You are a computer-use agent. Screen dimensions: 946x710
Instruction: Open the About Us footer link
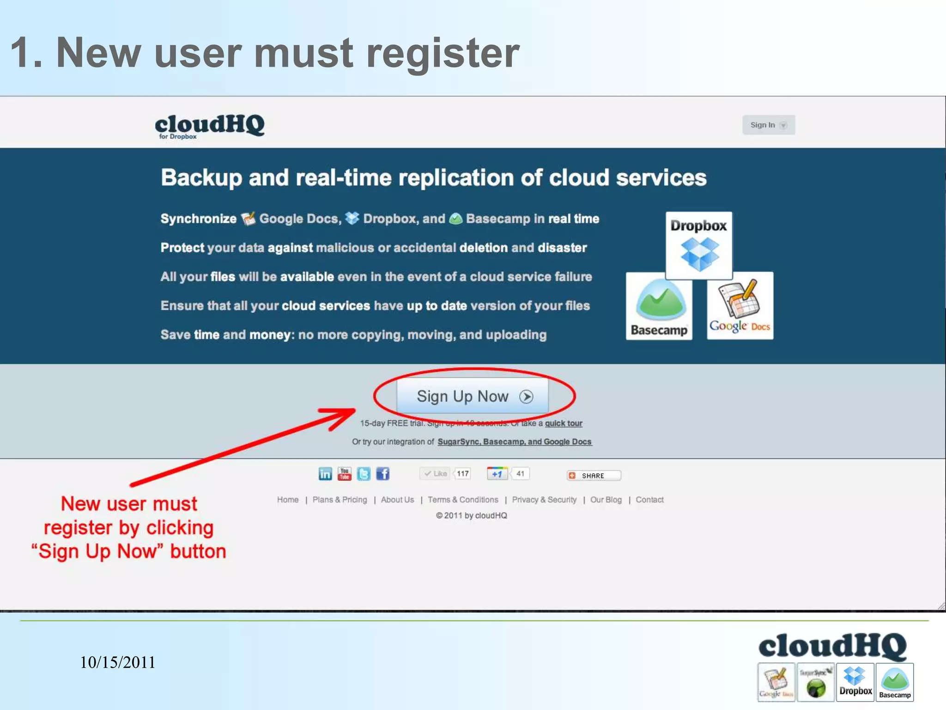pyautogui.click(x=397, y=500)
